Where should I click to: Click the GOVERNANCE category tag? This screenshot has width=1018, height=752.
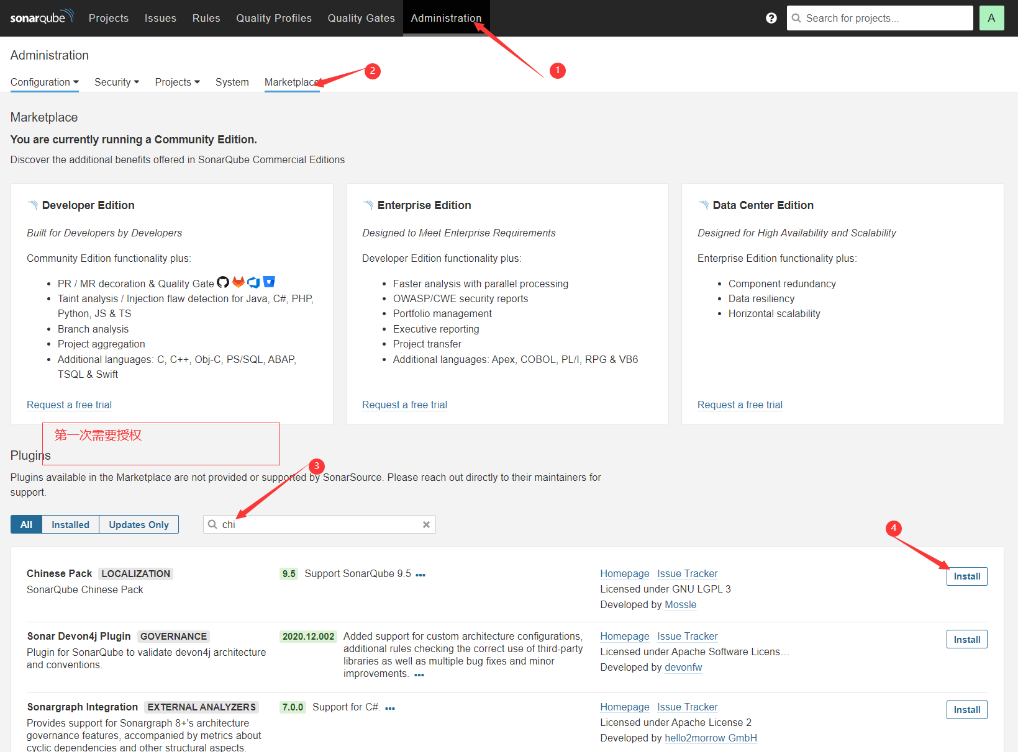pyautogui.click(x=173, y=636)
